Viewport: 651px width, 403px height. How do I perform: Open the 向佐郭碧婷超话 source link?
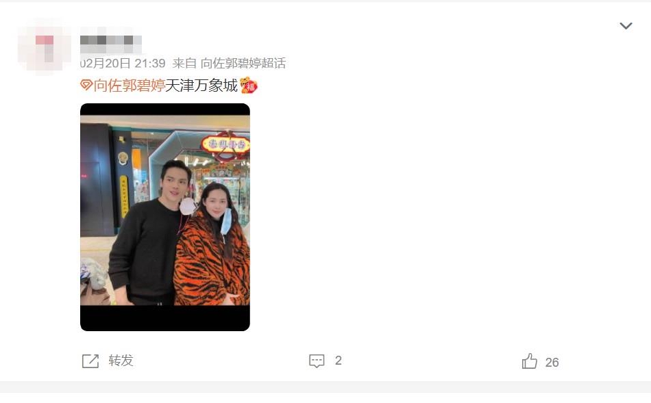(243, 64)
